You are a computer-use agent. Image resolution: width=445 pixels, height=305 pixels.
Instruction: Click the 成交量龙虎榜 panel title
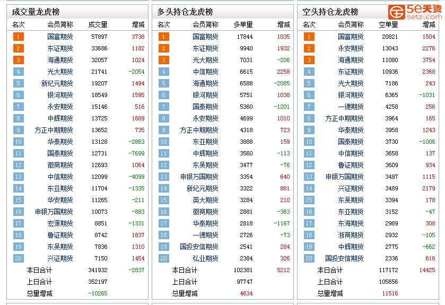pos(36,12)
